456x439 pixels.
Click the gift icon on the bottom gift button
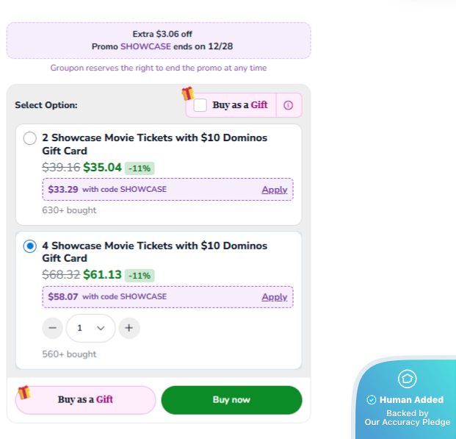[24, 392]
